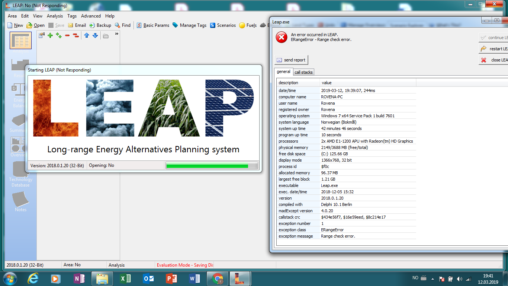Viewport: 508px width, 286px height.
Task: Open the Advanced menu
Action: coord(91,16)
